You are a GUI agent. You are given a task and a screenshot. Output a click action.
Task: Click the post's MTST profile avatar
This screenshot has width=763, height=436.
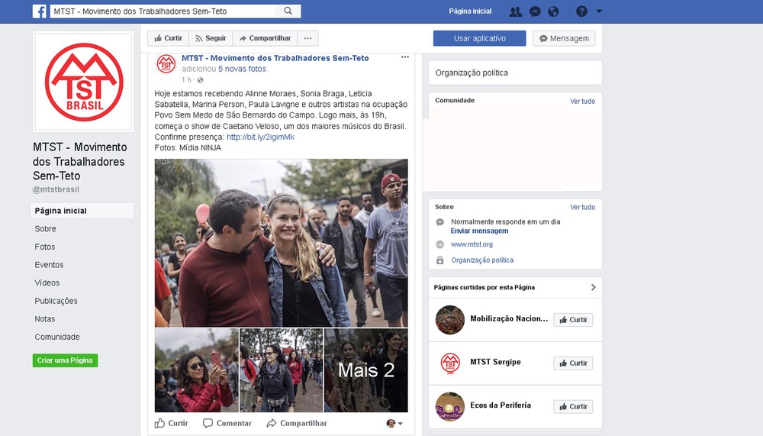166,64
